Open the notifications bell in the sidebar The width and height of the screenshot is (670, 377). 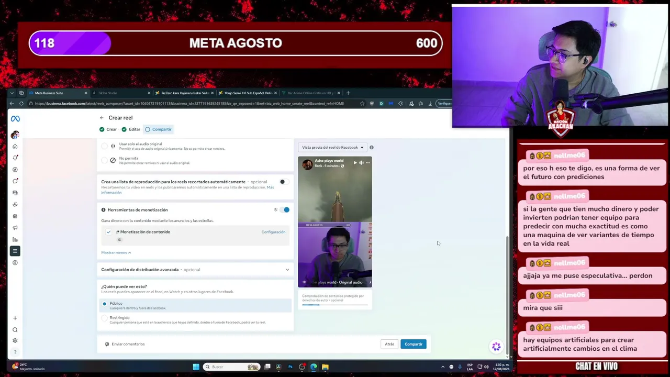[15, 158]
